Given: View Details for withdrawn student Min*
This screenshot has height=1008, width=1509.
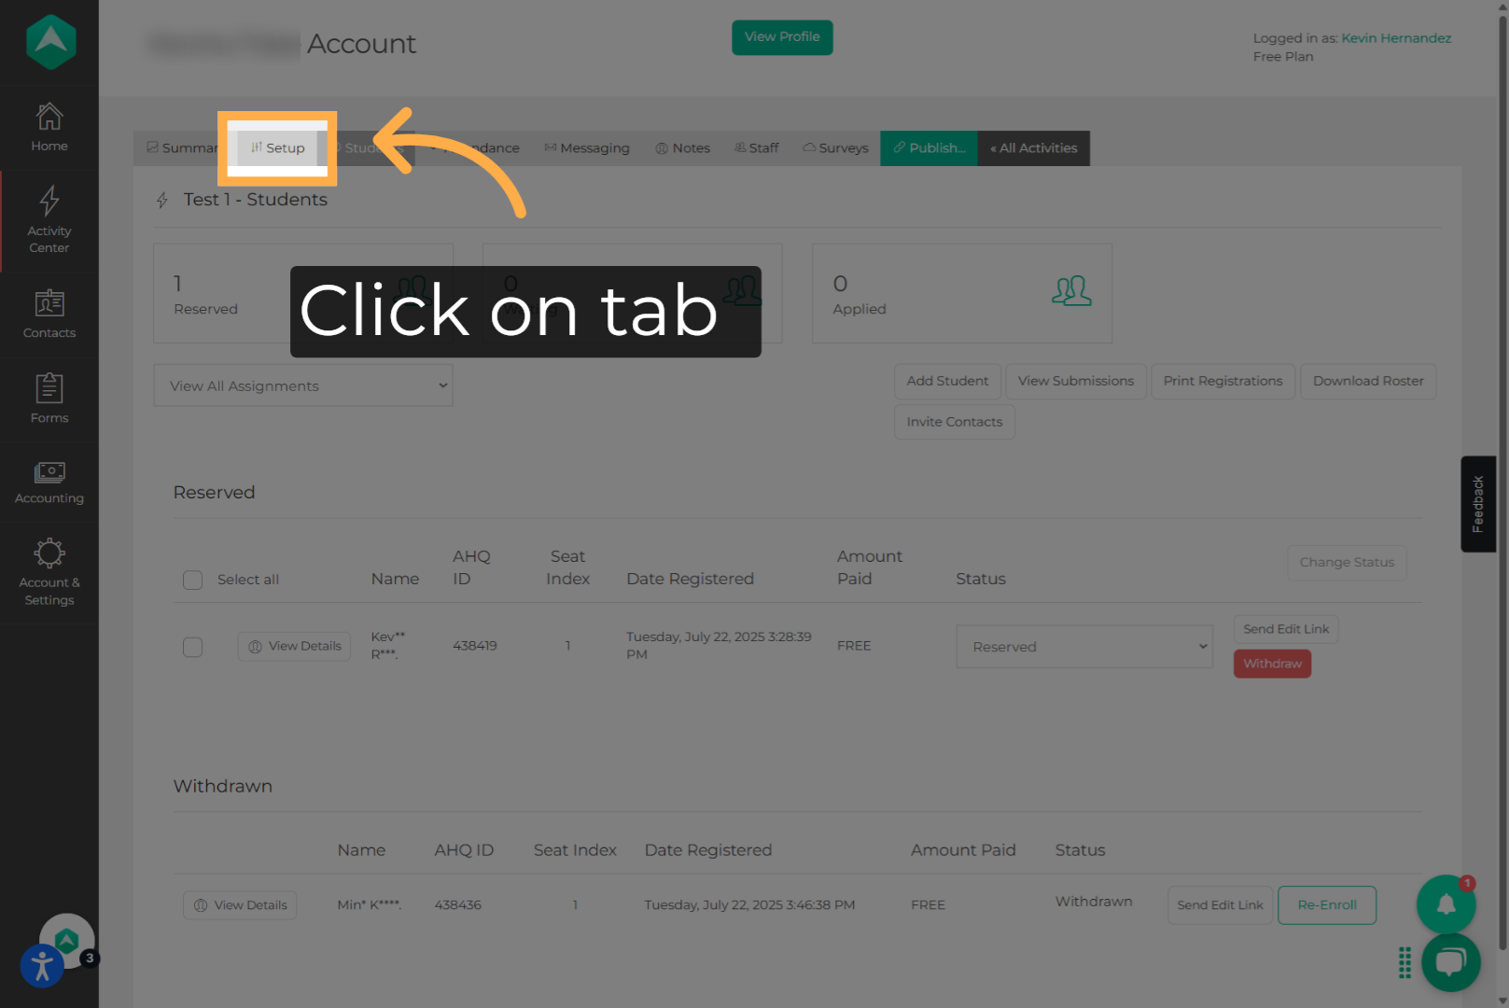Looking at the screenshot, I should 240,905.
